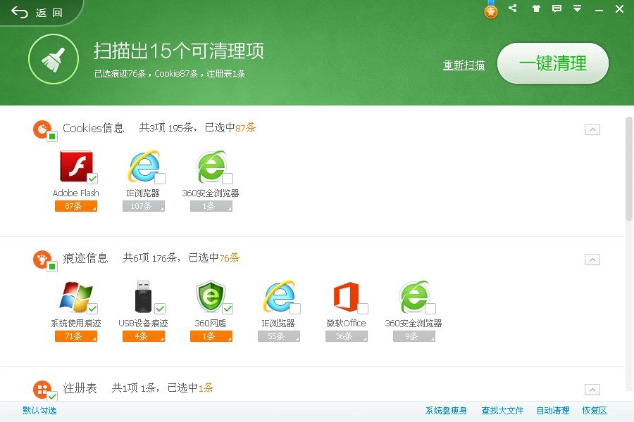
Task: Collapse the Cookies信息 section
Action: pyautogui.click(x=592, y=129)
